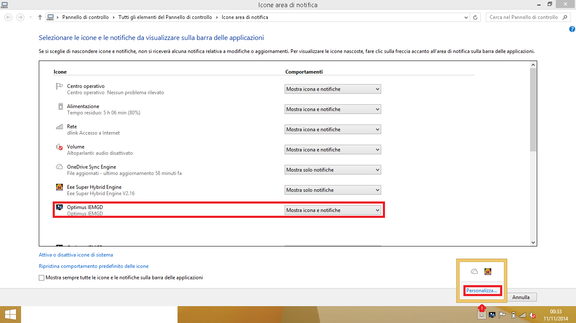
Task: Open the OneDrive Sync Engine behavior dropdown
Action: pos(333,169)
